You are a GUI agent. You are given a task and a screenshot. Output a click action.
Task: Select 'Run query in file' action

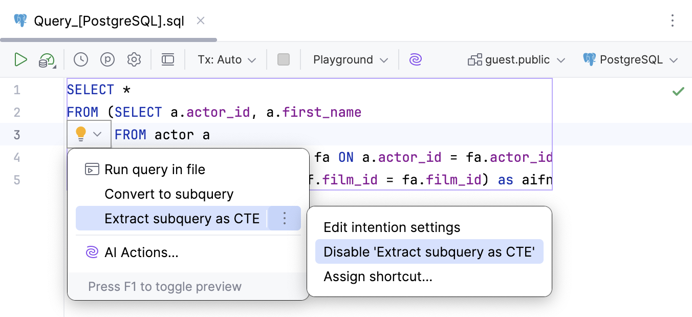(x=155, y=170)
